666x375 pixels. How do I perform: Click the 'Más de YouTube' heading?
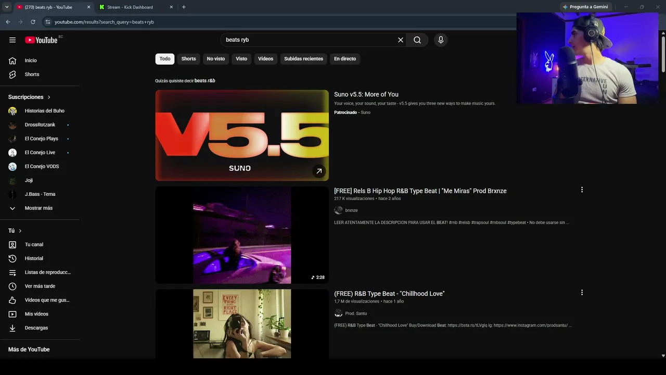29,349
